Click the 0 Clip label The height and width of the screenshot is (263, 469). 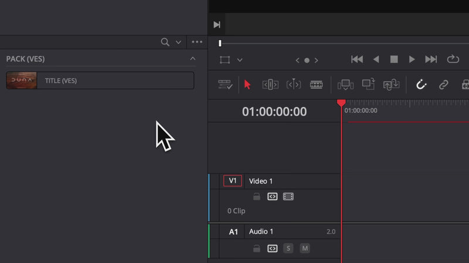(x=236, y=211)
